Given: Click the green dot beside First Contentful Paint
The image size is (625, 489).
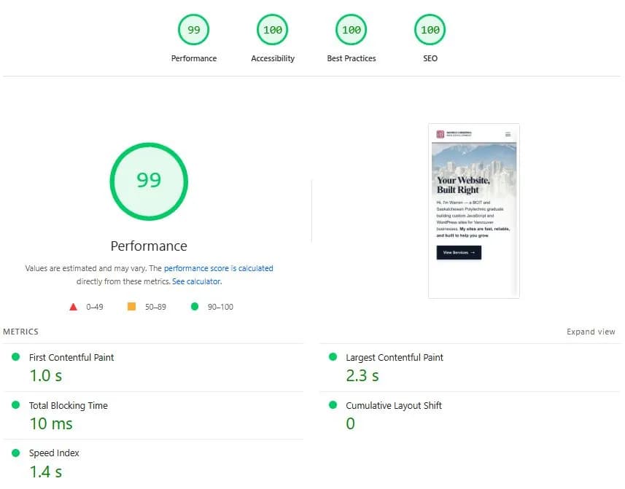Looking at the screenshot, I should click(x=16, y=356).
